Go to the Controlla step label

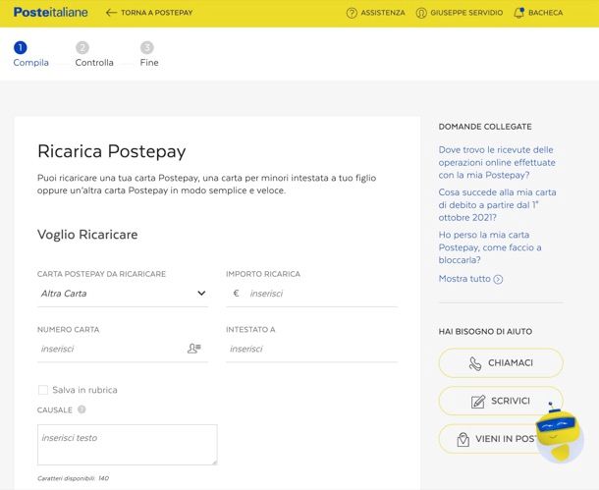point(94,63)
